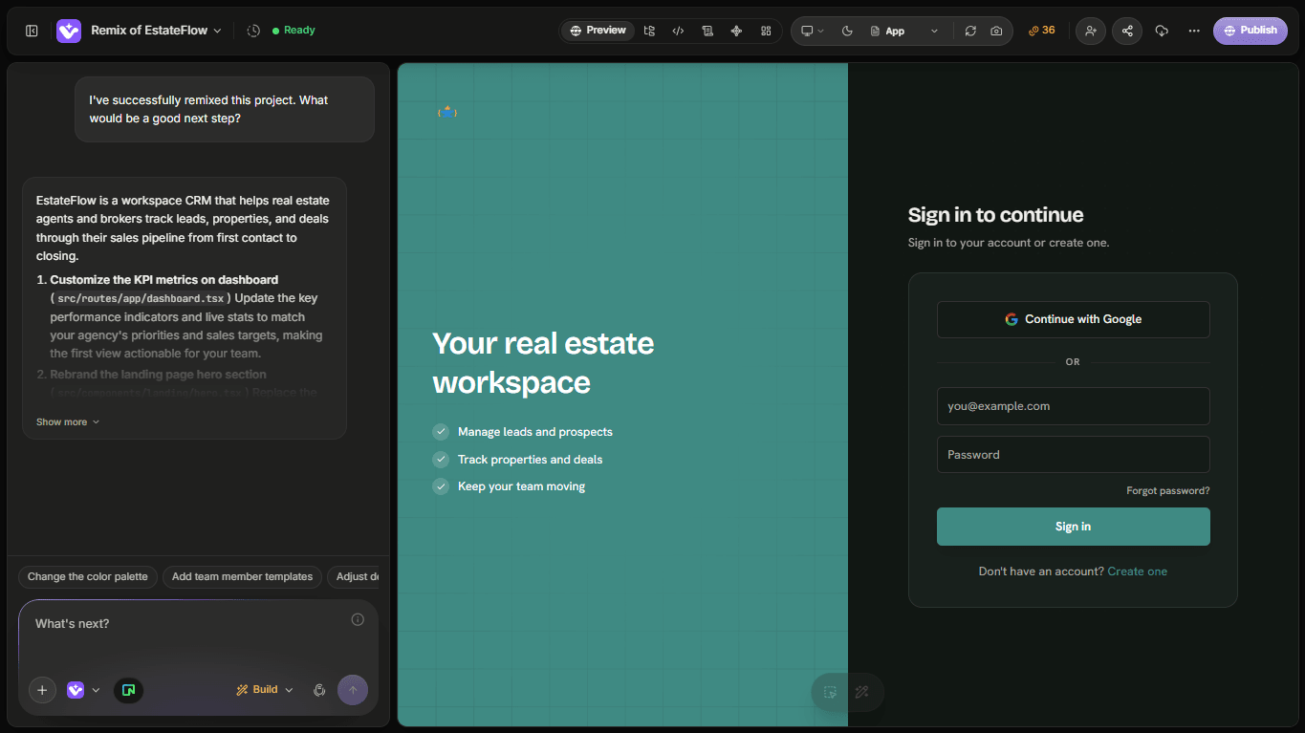Click the green N integration icon
This screenshot has width=1305, height=733.
click(x=128, y=690)
